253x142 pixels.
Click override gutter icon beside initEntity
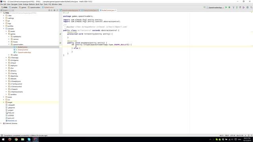[x=60, y=34]
